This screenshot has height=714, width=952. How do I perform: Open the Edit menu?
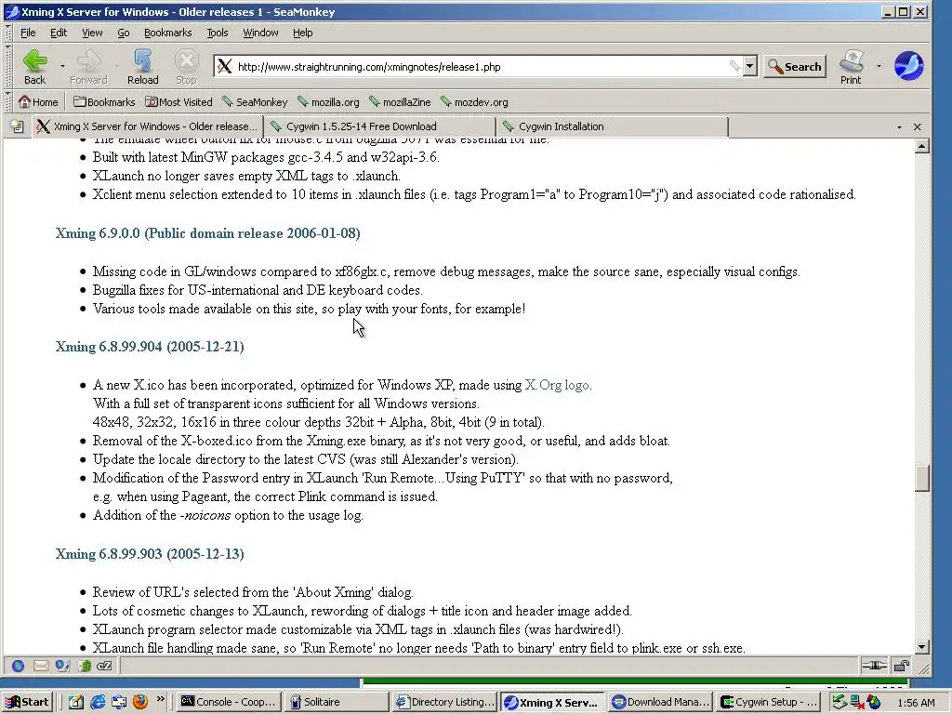tap(59, 33)
